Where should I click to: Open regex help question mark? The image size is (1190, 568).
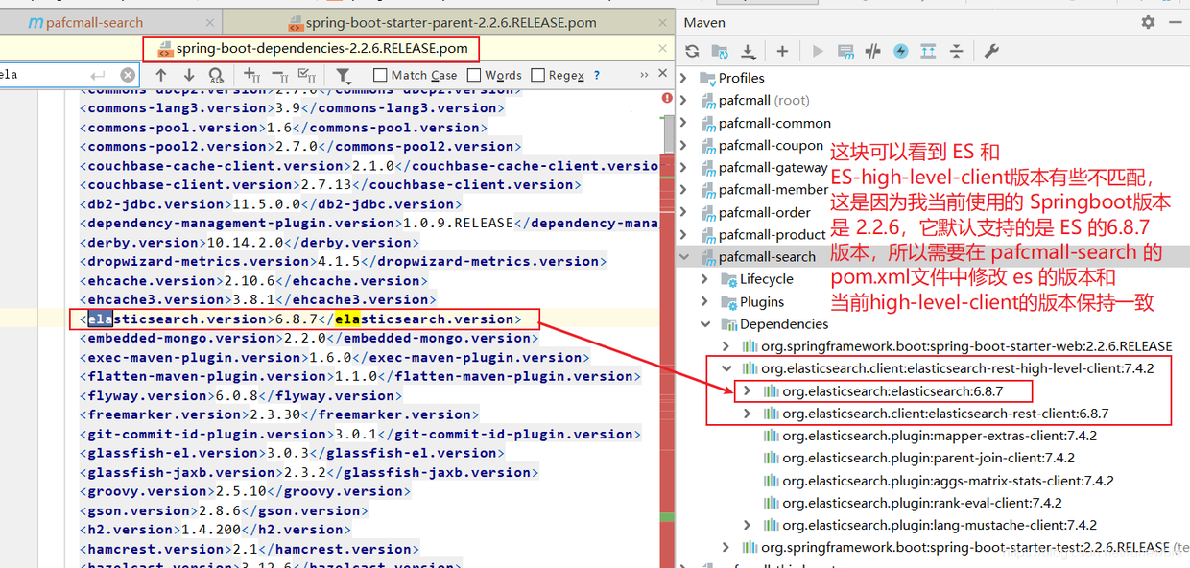[x=597, y=75]
